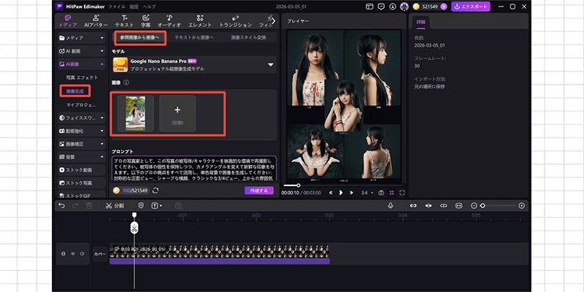Open the ヘルプ menu
Screen dimensions: 584x292
[x=150, y=7]
